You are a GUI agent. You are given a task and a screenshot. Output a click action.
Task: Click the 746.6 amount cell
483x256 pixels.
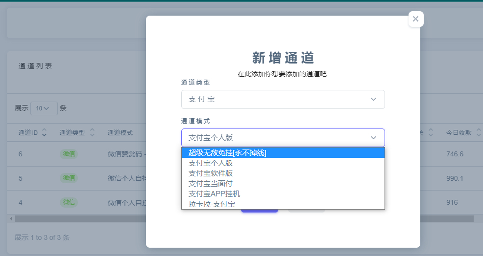[x=455, y=154]
